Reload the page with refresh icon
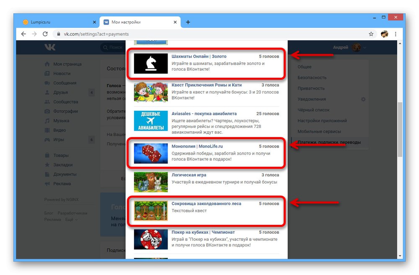This screenshot has width=419, height=275. coord(45,34)
